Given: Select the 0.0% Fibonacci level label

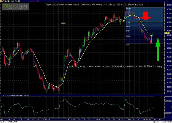Looking at the screenshot, I should point(128,45).
